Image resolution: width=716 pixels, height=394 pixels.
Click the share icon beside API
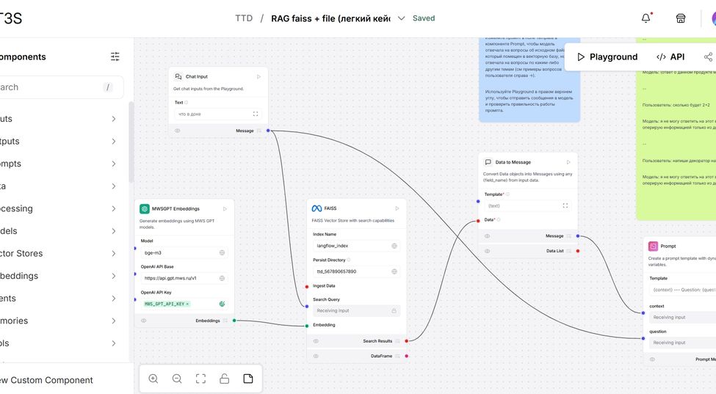708,56
